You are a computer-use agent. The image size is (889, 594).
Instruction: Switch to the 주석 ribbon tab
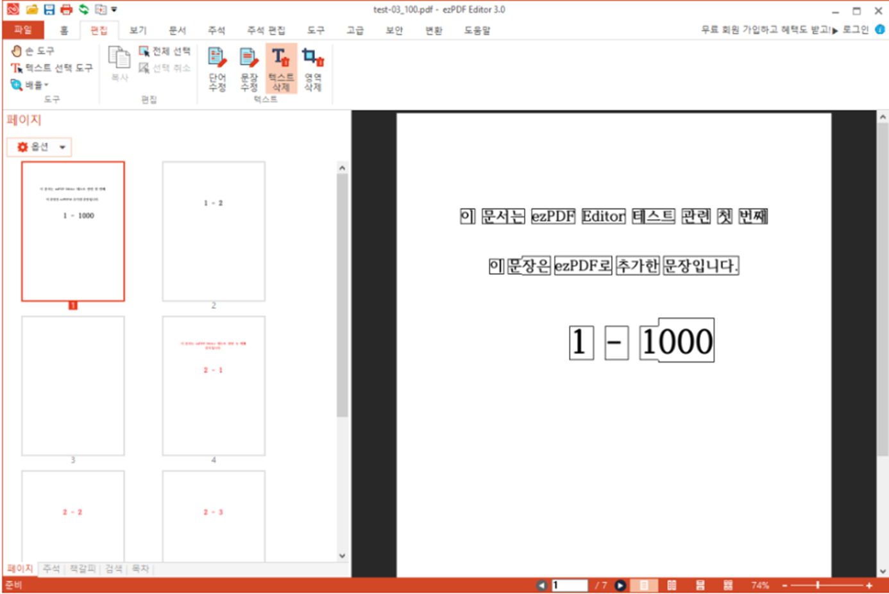pyautogui.click(x=217, y=30)
